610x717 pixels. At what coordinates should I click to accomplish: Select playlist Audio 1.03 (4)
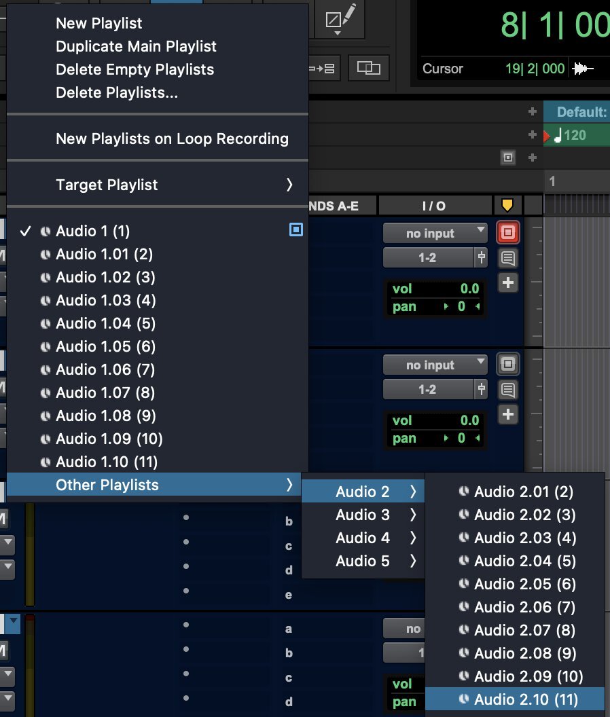pyautogui.click(x=158, y=300)
